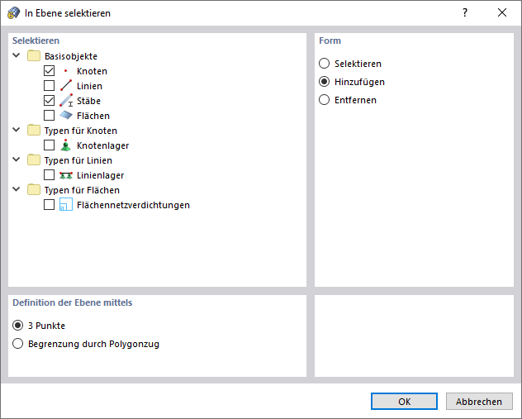522x419 pixels.
Task: Select Begrenzung durch Polygonzug radio option
Action: click(17, 344)
